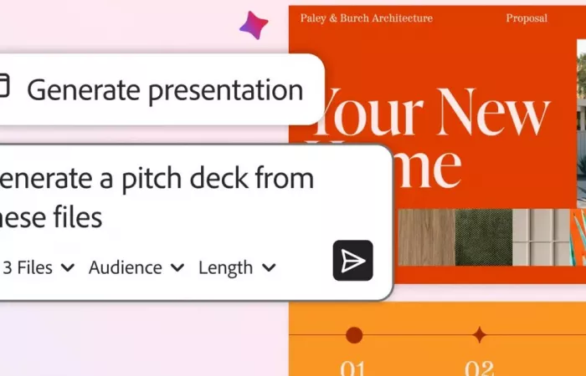Click the Paley & Burch Architecture header text
This screenshot has width=586, height=376.
click(367, 18)
